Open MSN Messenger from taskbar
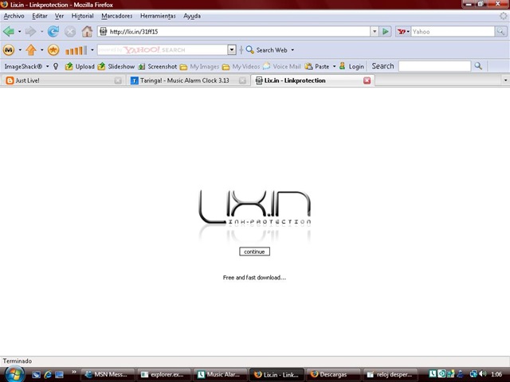510x382 pixels. 108,375
